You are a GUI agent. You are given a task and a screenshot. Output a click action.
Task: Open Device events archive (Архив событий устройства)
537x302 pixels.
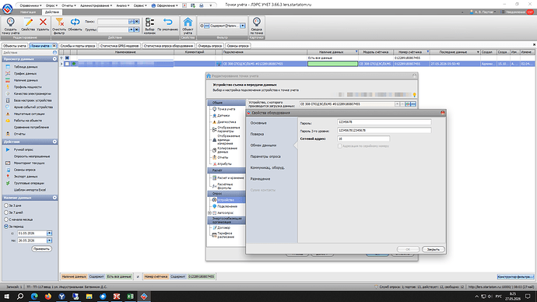(x=33, y=107)
